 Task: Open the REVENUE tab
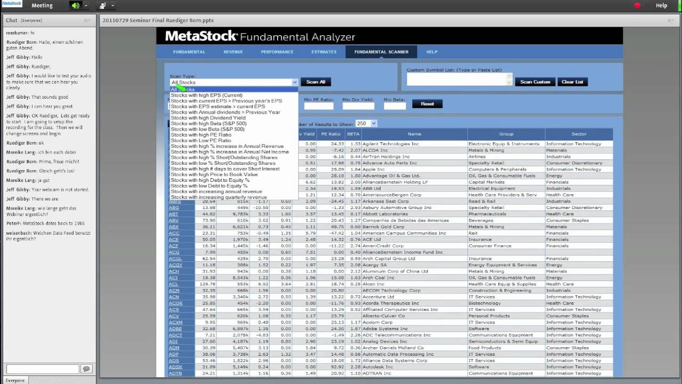[233, 52]
